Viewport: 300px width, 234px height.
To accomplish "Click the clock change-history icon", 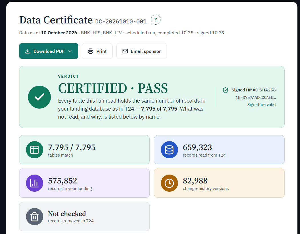I will [x=169, y=183].
